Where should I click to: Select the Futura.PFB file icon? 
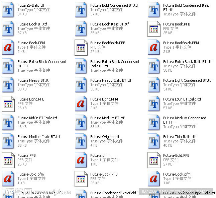tap(8, 160)
